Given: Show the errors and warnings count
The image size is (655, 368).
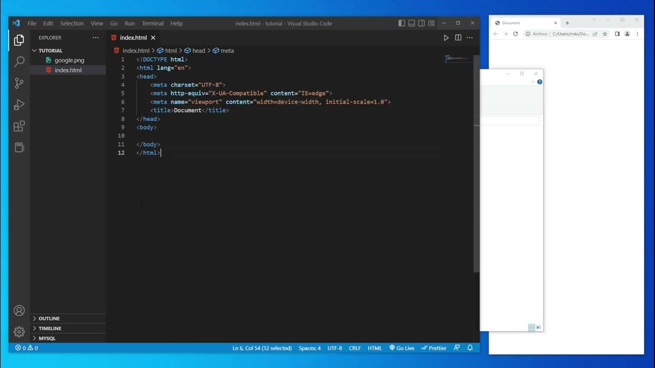Looking at the screenshot, I should coord(26,348).
